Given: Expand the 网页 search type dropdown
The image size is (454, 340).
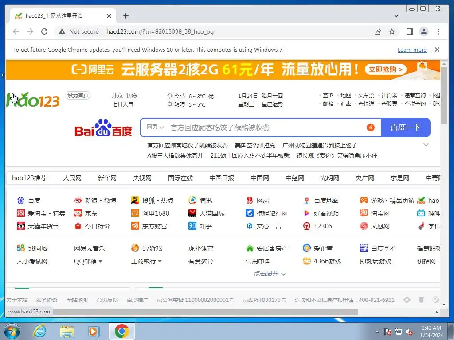Looking at the screenshot, I should click(155, 127).
